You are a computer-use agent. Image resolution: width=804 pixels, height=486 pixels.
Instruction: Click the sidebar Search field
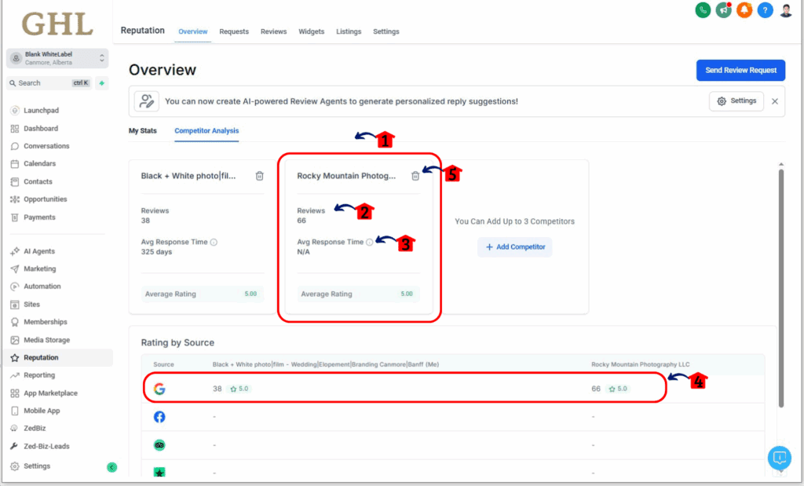tap(49, 83)
